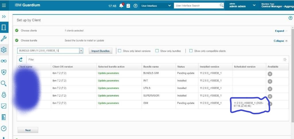The width and height of the screenshot is (294, 139).
Task: Click Update parameters for BUNDLE-GIM
Action: point(108,73)
